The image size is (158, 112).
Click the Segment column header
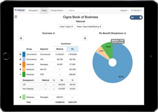(x=44, y=49)
